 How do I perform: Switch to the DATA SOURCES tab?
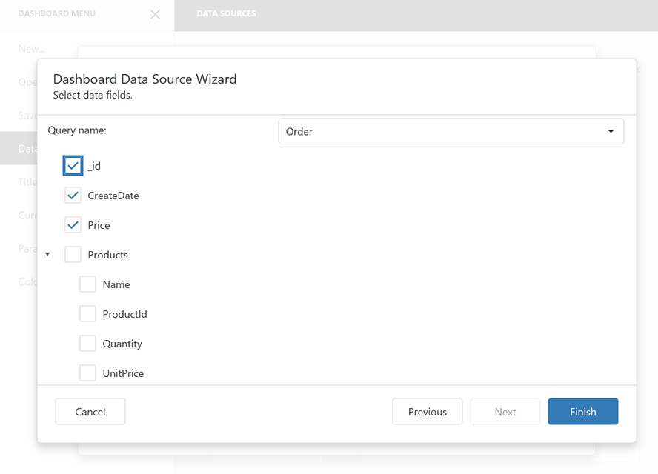tap(227, 13)
